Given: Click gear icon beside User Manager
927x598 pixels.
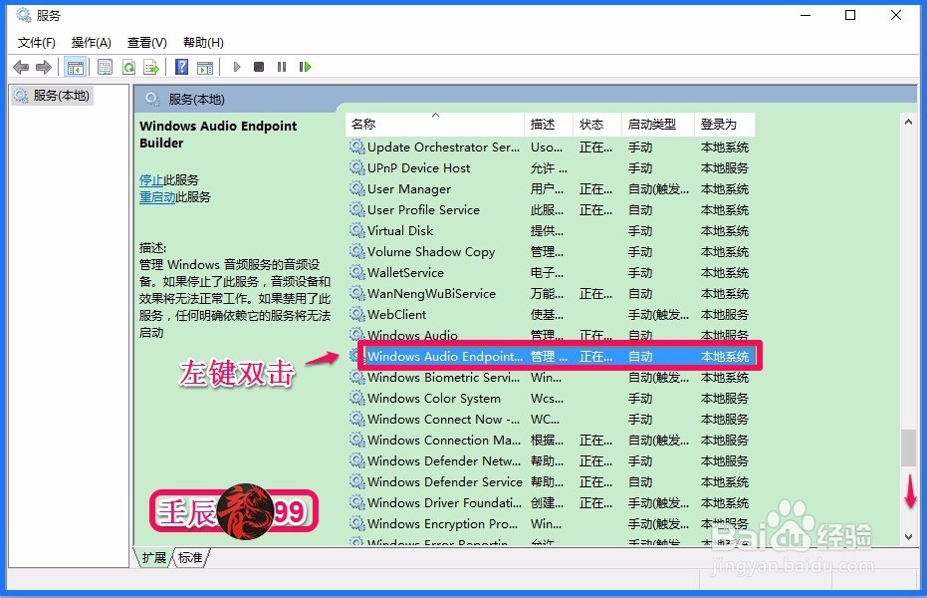Looking at the screenshot, I should (x=356, y=188).
